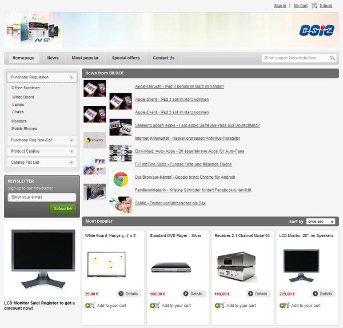Open the Homepage menu tab
Image resolution: width=343 pixels, height=328 pixels.
tap(23, 58)
